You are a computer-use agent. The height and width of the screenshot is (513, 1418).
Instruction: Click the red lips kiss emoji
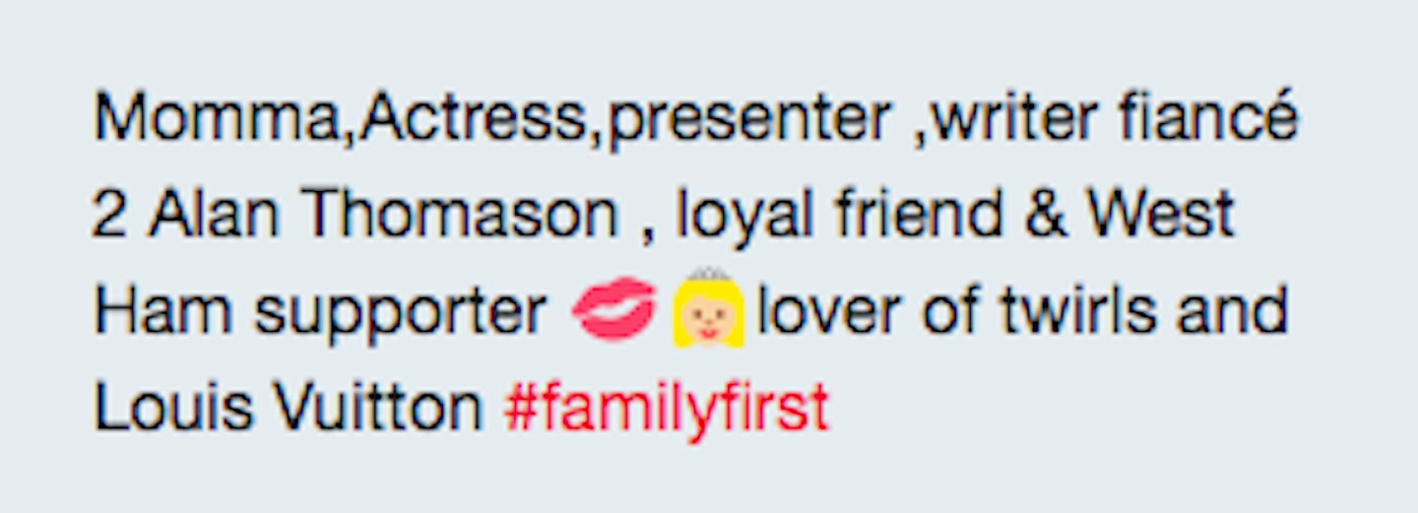click(614, 309)
